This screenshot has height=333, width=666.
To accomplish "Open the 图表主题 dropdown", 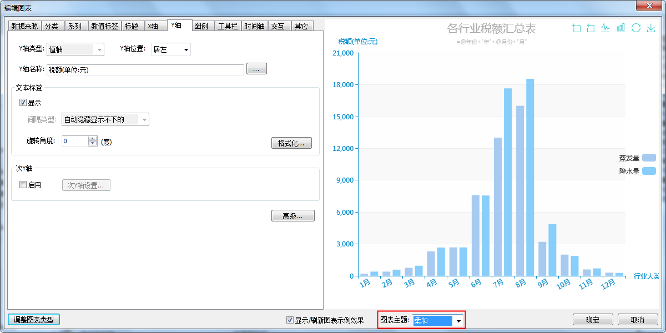I will pos(458,321).
